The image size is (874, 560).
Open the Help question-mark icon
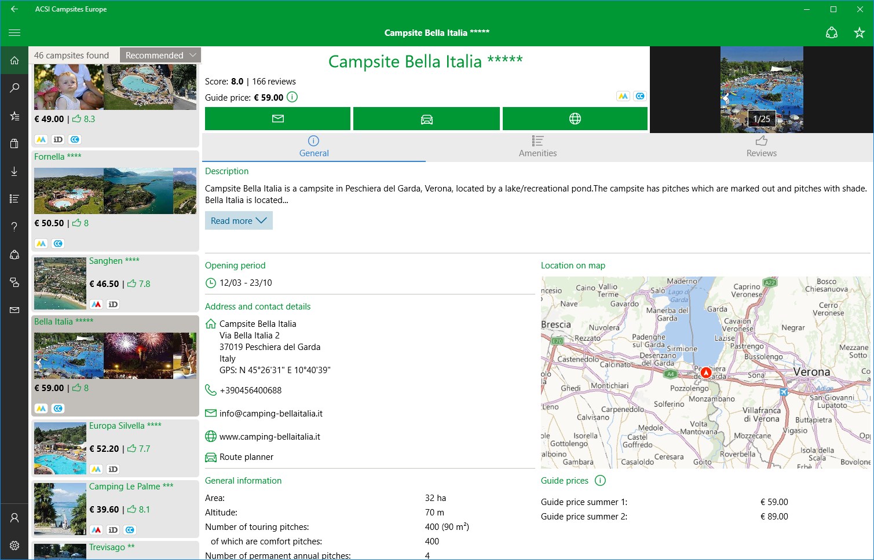pos(14,226)
